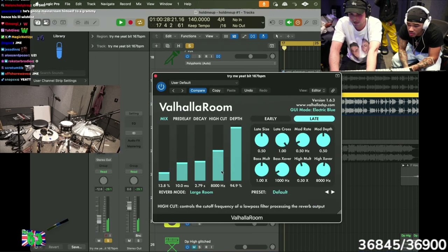
Task: Click previous preset left arrow
Action: point(327,192)
